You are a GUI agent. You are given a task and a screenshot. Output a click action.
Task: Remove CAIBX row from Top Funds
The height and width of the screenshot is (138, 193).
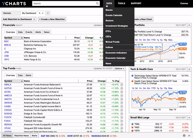tap(122, 106)
